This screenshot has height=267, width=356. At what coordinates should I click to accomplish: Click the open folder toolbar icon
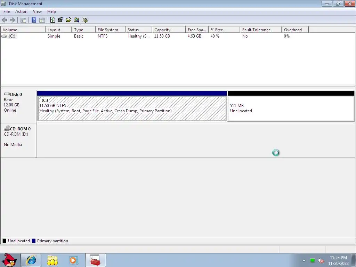coord(68,20)
